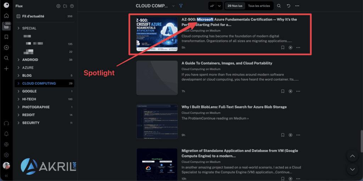The width and height of the screenshot is (363, 181).
Task: Select the HI-TECH folder label
Action: point(29,99)
